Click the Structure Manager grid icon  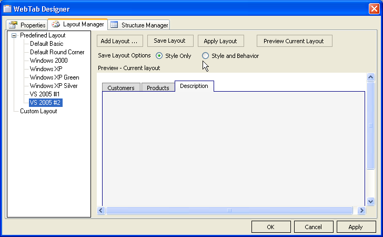point(114,25)
